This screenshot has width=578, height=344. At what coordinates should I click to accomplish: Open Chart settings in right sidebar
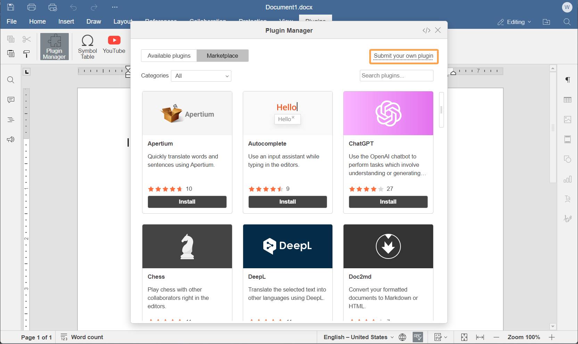pyautogui.click(x=568, y=179)
